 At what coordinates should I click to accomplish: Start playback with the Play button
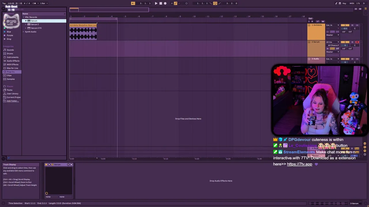156,3
